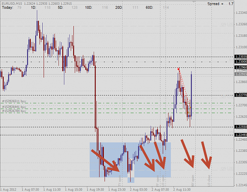Click the 1.23100 price scale value
This screenshot has height=192, width=247.
click(x=241, y=47)
